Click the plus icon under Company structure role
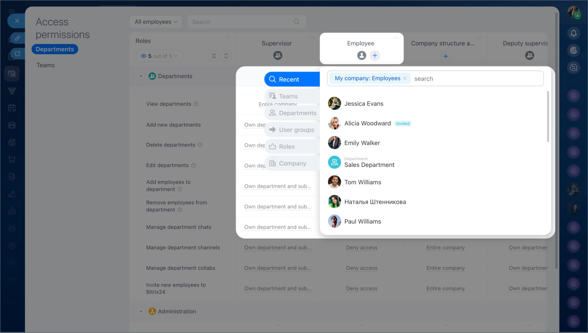The height and width of the screenshot is (333, 588). tap(445, 56)
